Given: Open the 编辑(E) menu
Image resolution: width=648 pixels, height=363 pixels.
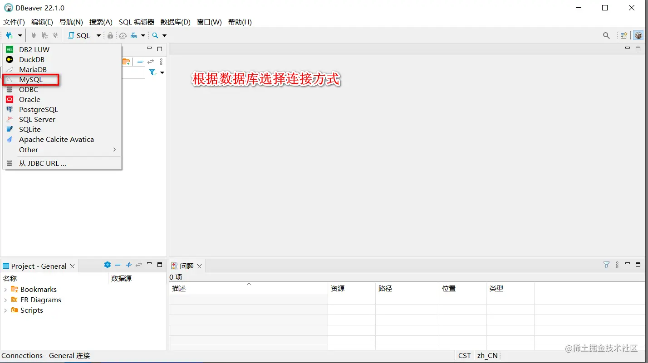Looking at the screenshot, I should tap(42, 22).
